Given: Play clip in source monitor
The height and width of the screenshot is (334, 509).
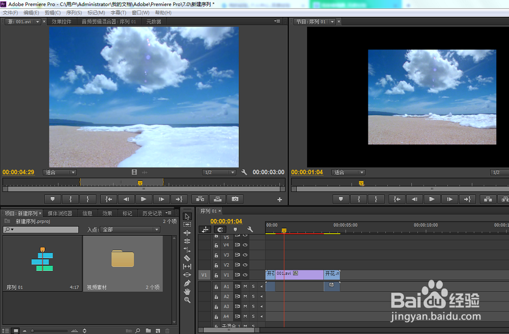Looking at the screenshot, I should pos(144,199).
